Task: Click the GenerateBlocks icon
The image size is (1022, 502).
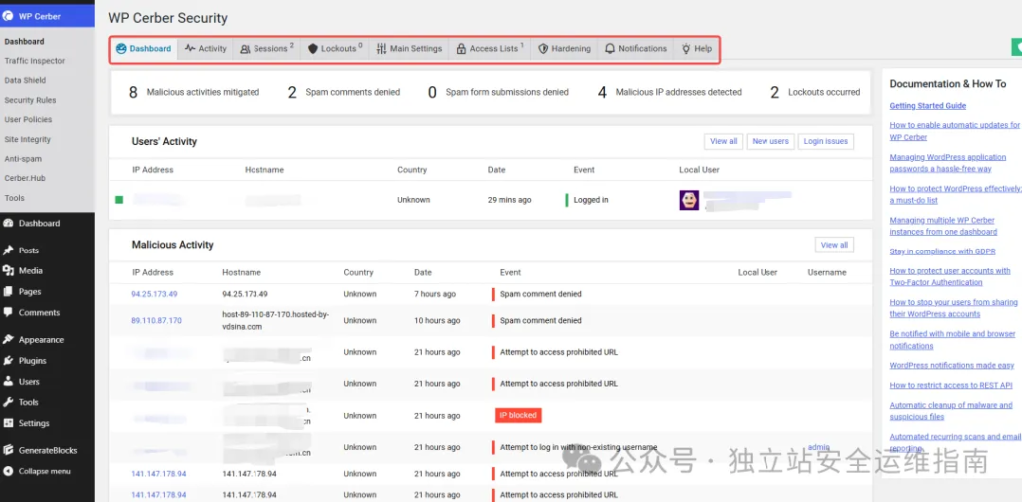Action: pos(8,450)
